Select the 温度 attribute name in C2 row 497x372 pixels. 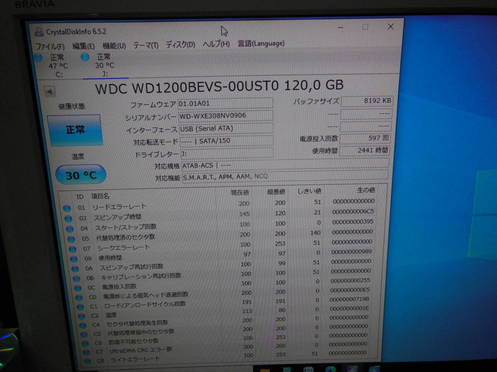coord(111,315)
